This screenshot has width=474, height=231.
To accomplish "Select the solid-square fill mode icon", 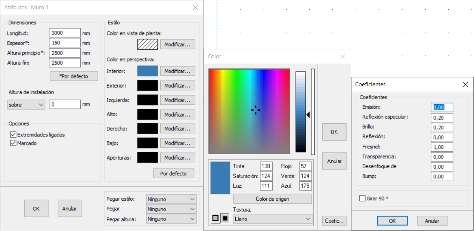I will [225, 218].
